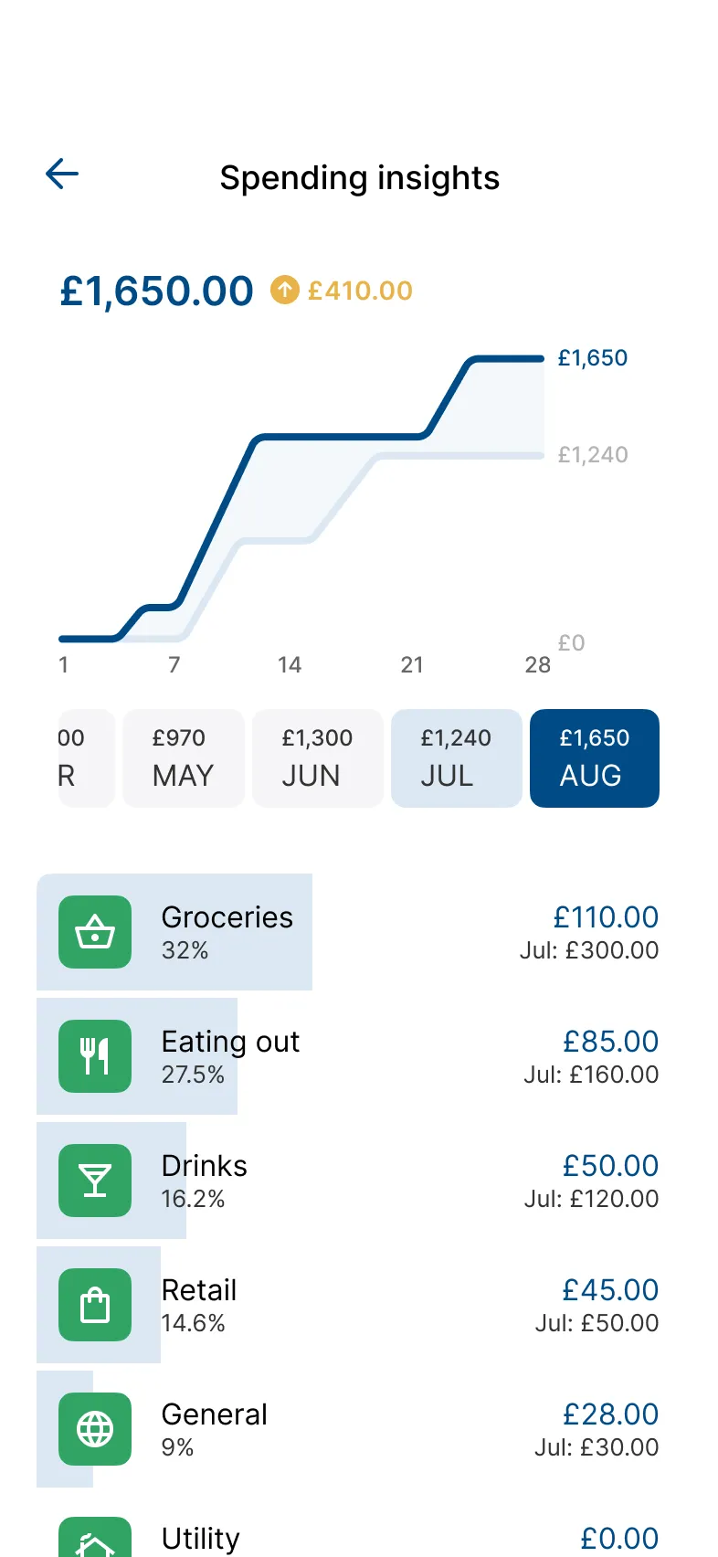Click the Groceries basket icon
Screen dimensions: 718x1557
point(95,932)
